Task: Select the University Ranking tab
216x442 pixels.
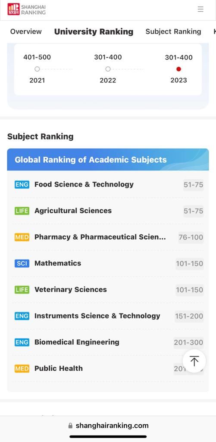Action: point(94,32)
